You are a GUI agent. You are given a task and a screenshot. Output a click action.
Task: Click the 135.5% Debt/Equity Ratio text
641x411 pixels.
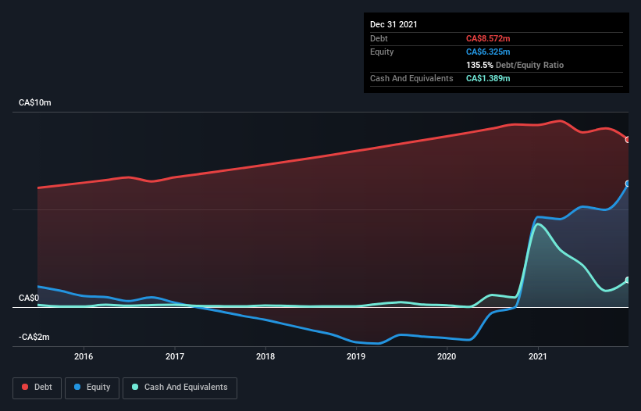click(x=515, y=65)
